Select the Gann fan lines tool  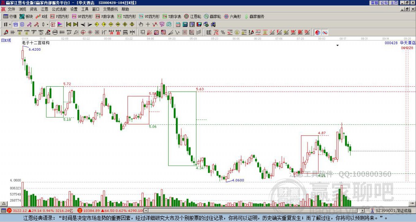[x=149, y=32]
